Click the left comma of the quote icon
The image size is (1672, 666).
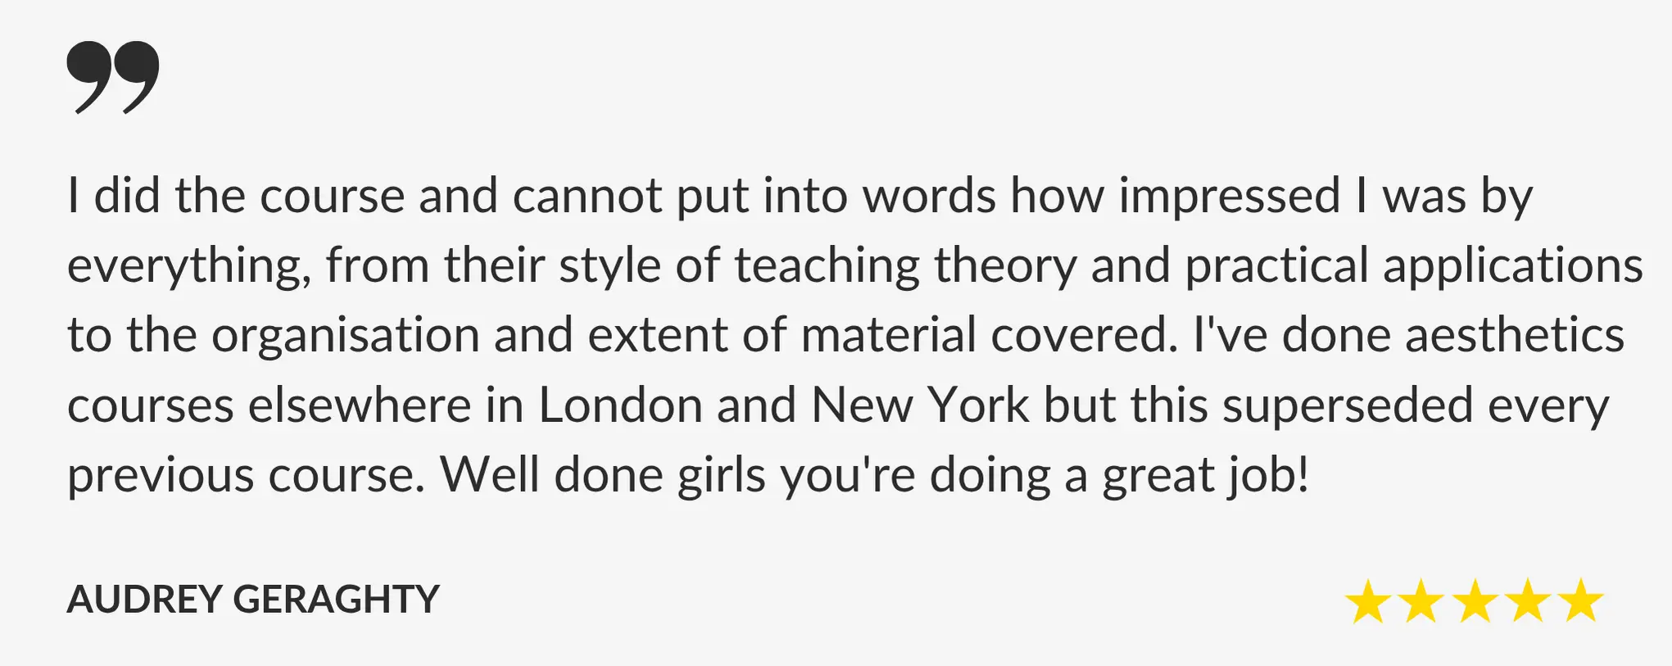88,77
